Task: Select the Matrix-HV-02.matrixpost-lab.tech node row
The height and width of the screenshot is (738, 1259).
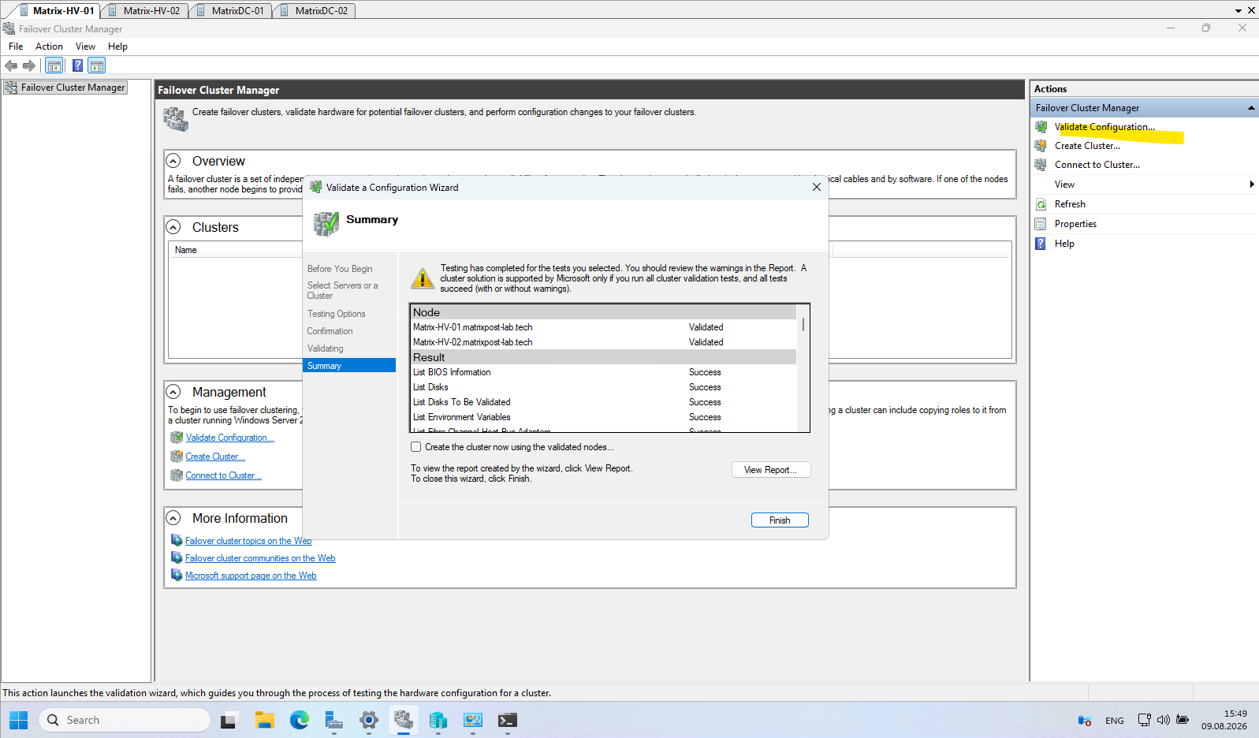Action: click(604, 342)
